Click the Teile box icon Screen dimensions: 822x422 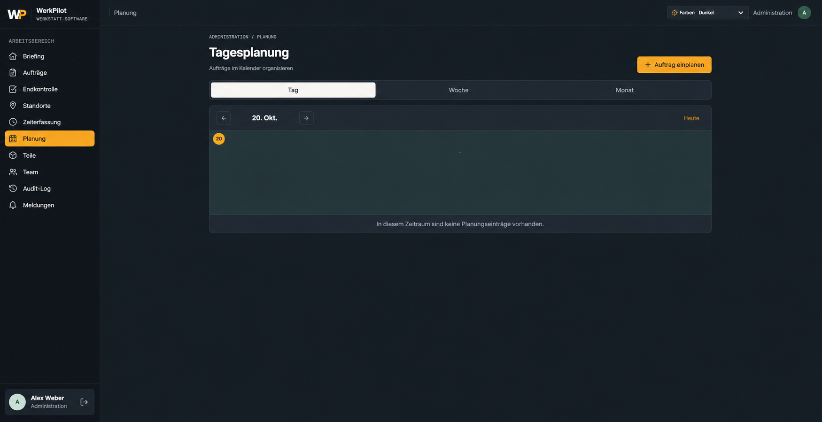13,155
